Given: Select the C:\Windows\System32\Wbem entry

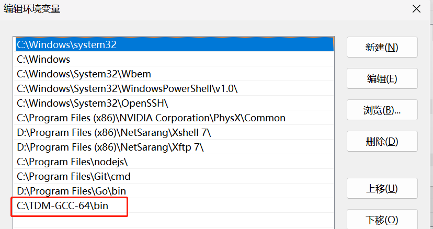Looking at the screenshot, I should click(175, 74).
